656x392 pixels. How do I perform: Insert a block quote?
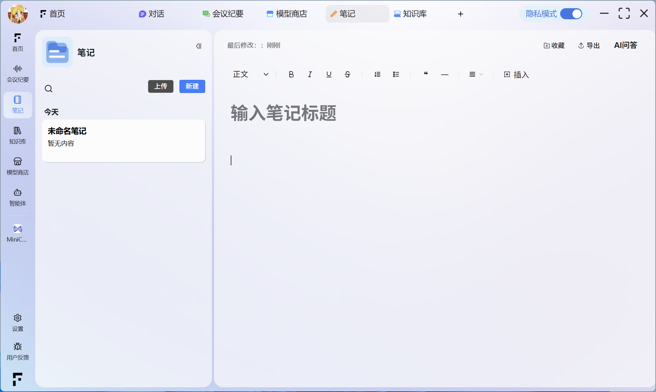[x=426, y=74]
